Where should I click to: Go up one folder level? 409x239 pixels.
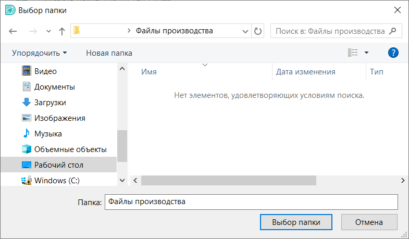pyautogui.click(x=62, y=31)
